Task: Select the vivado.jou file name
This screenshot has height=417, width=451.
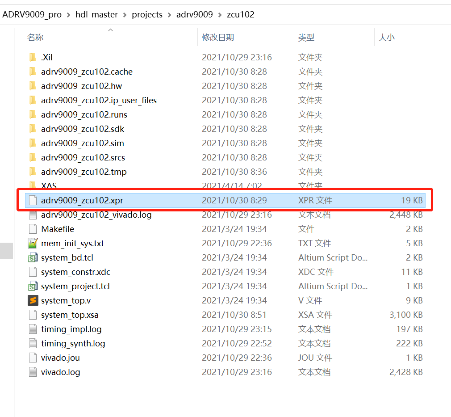Action: point(60,358)
